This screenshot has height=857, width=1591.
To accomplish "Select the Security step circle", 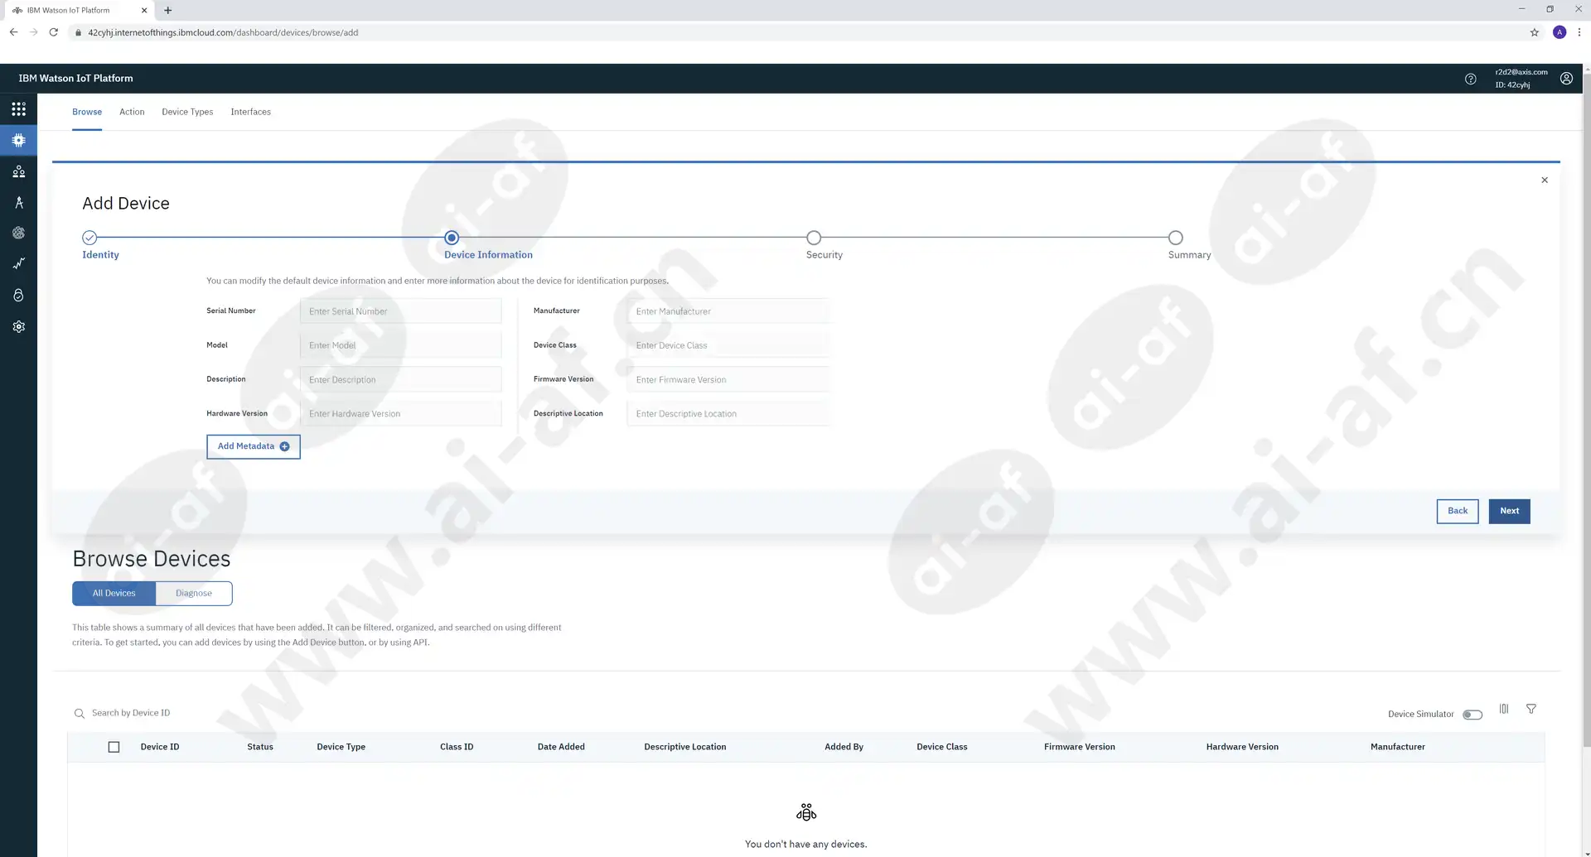I will click(814, 238).
